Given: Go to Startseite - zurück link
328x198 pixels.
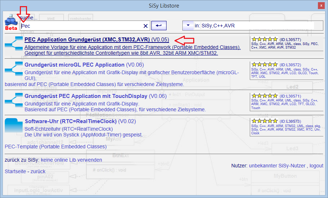Looking at the screenshot, I should pyautogui.click(x=25, y=171).
